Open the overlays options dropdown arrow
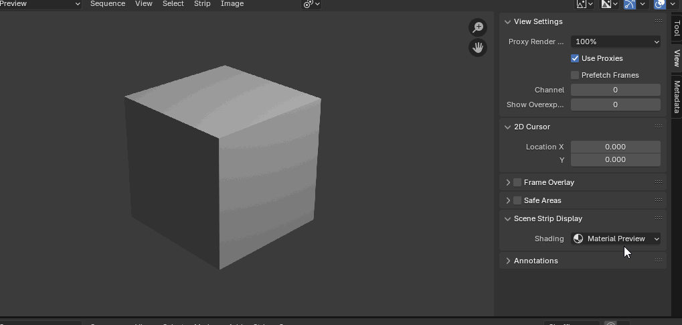The image size is (682, 325). tap(671, 4)
